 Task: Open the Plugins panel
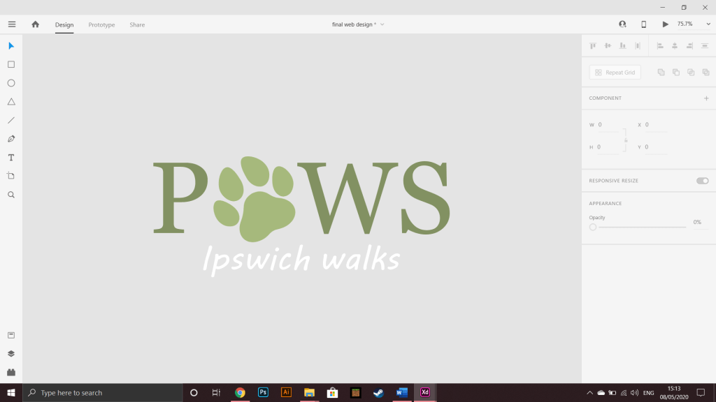coord(11,373)
